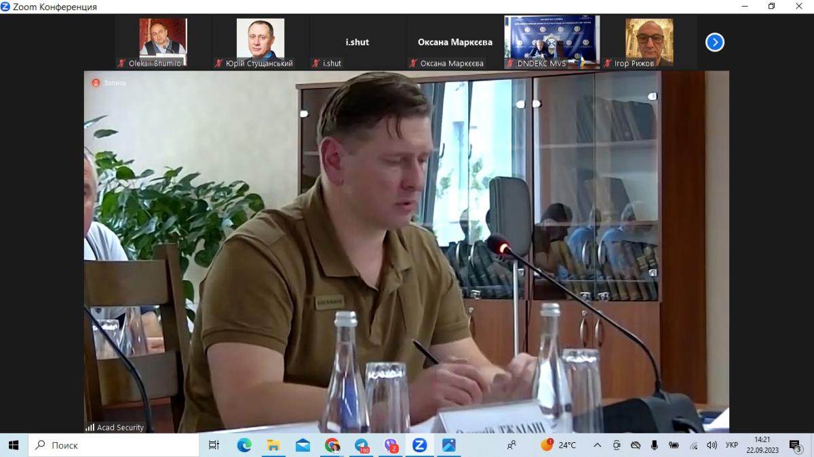Image resolution: width=814 pixels, height=457 pixels.
Task: Open Telegram from the taskbar
Action: click(x=362, y=445)
